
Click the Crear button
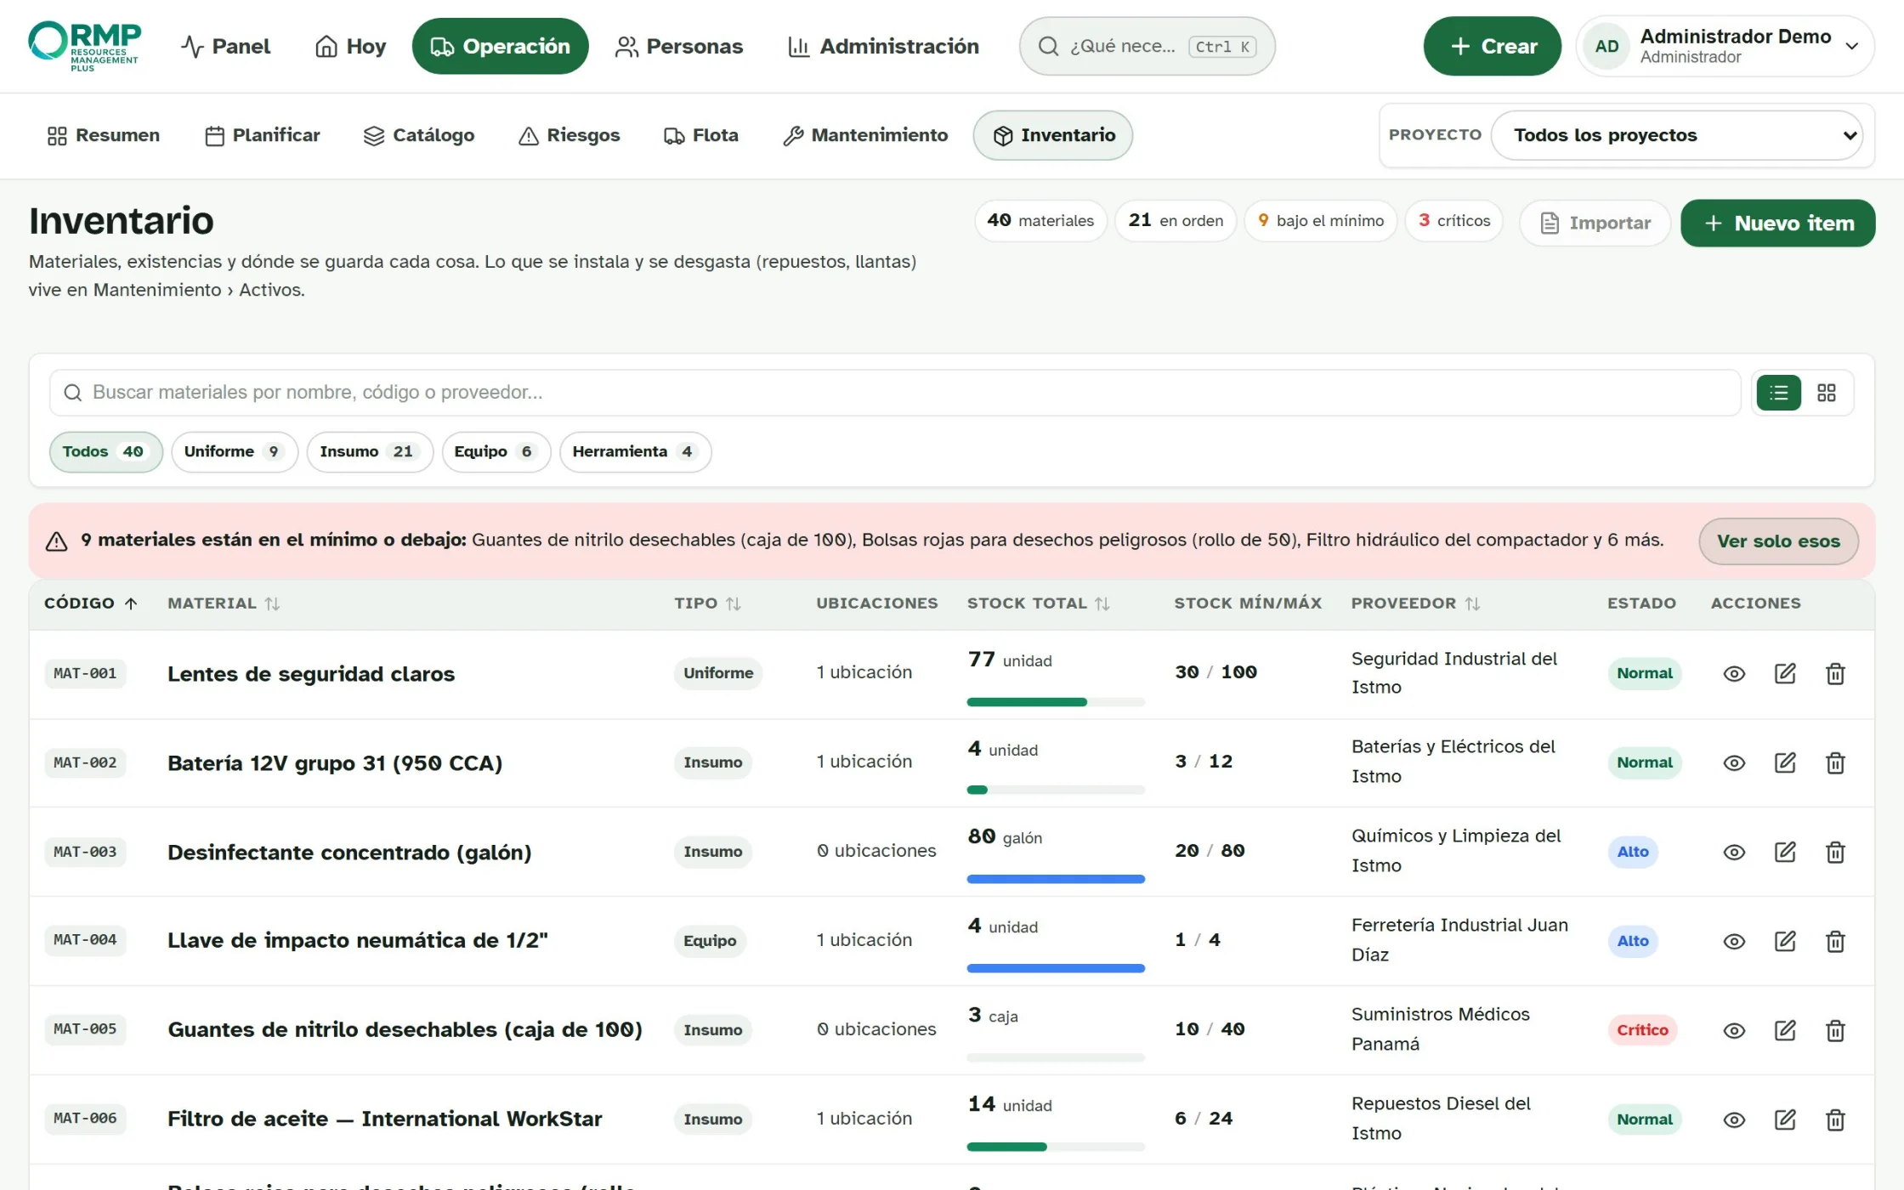[1492, 46]
